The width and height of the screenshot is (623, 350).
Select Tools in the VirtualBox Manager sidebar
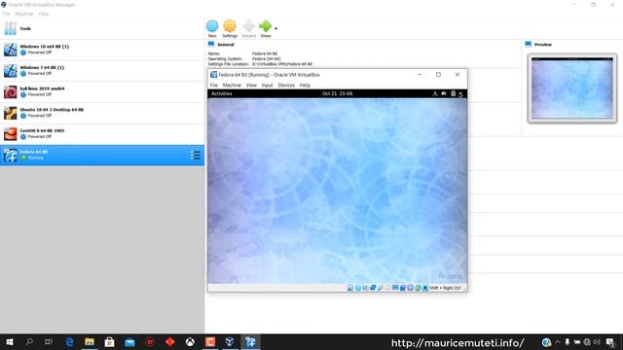102,28
